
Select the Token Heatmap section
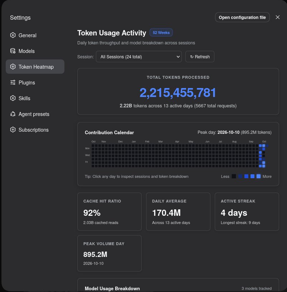[x=35, y=67]
